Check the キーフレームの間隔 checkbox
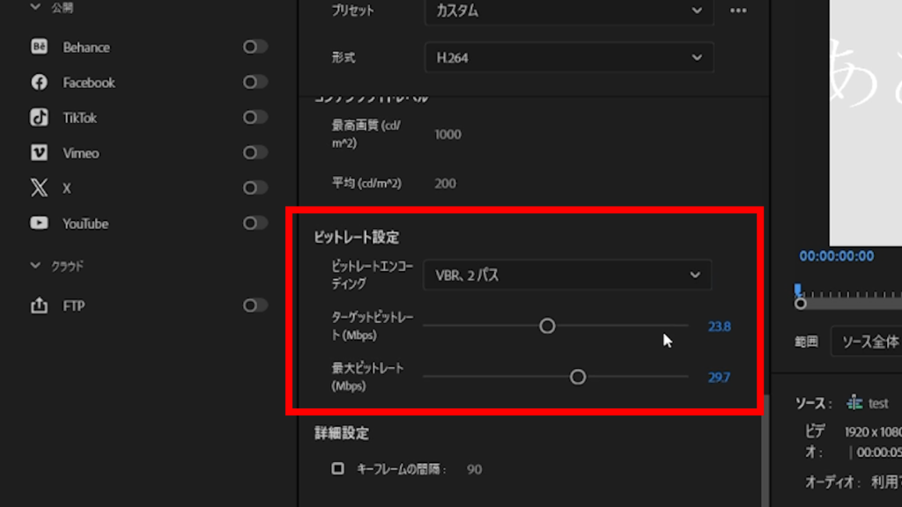Screen dimensions: 902x507 [337, 468]
